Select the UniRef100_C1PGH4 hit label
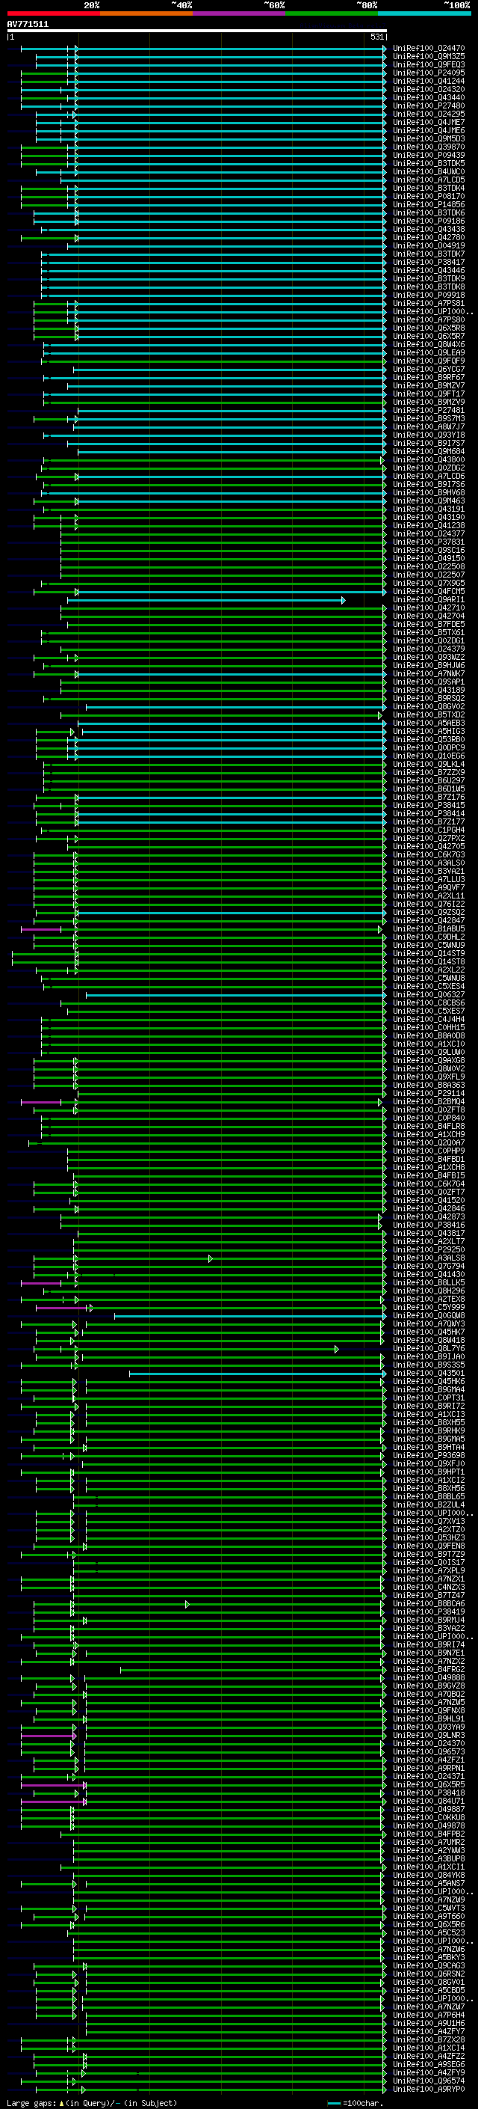The height and width of the screenshot is (2109, 478). (x=429, y=830)
